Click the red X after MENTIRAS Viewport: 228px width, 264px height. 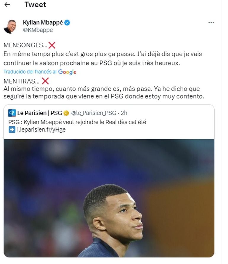pyautogui.click(x=45, y=81)
